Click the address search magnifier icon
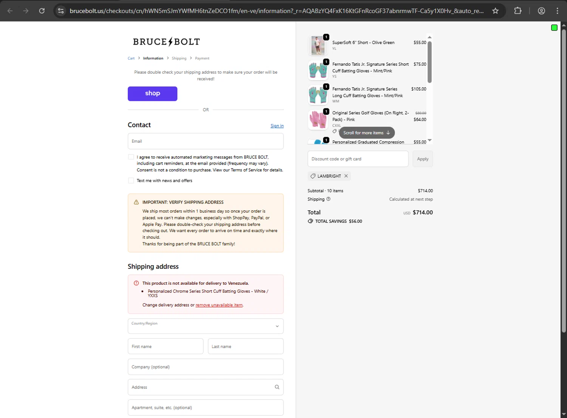This screenshot has width=567, height=418. 277,387
